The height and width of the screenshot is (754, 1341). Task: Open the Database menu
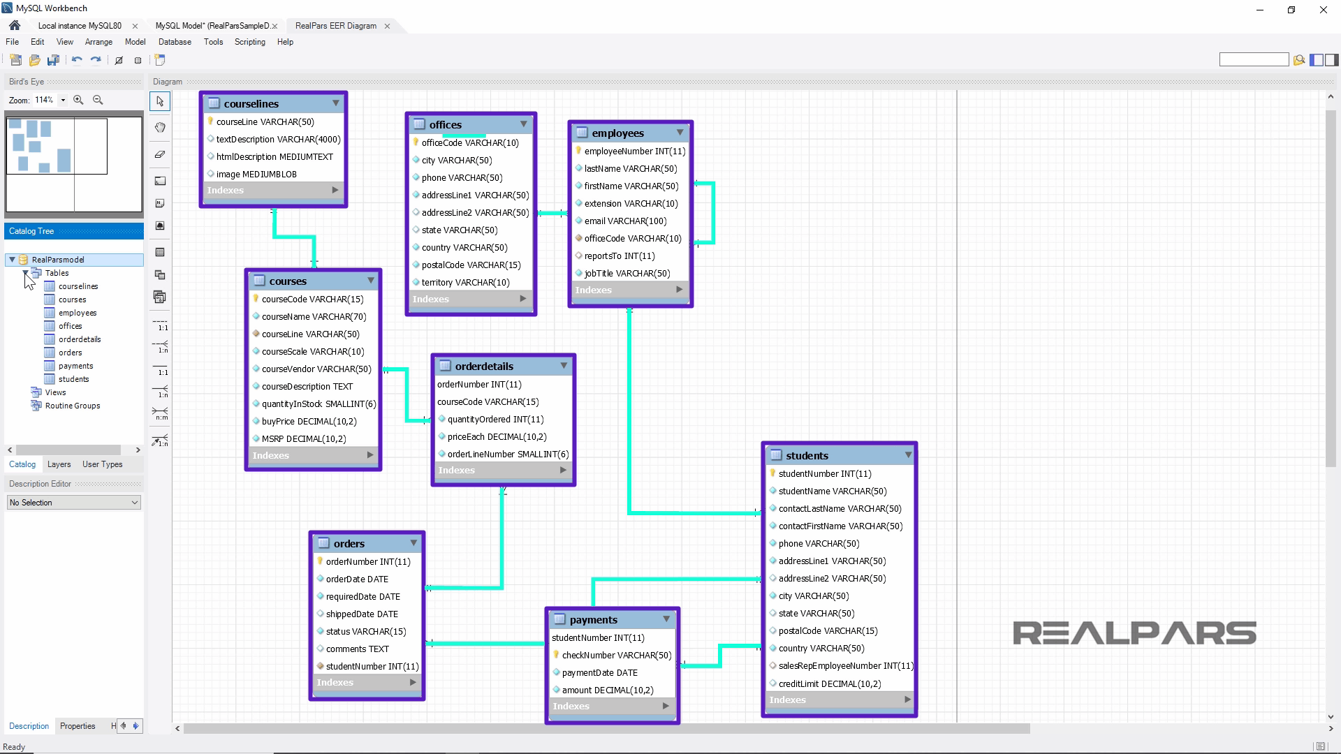pos(174,42)
